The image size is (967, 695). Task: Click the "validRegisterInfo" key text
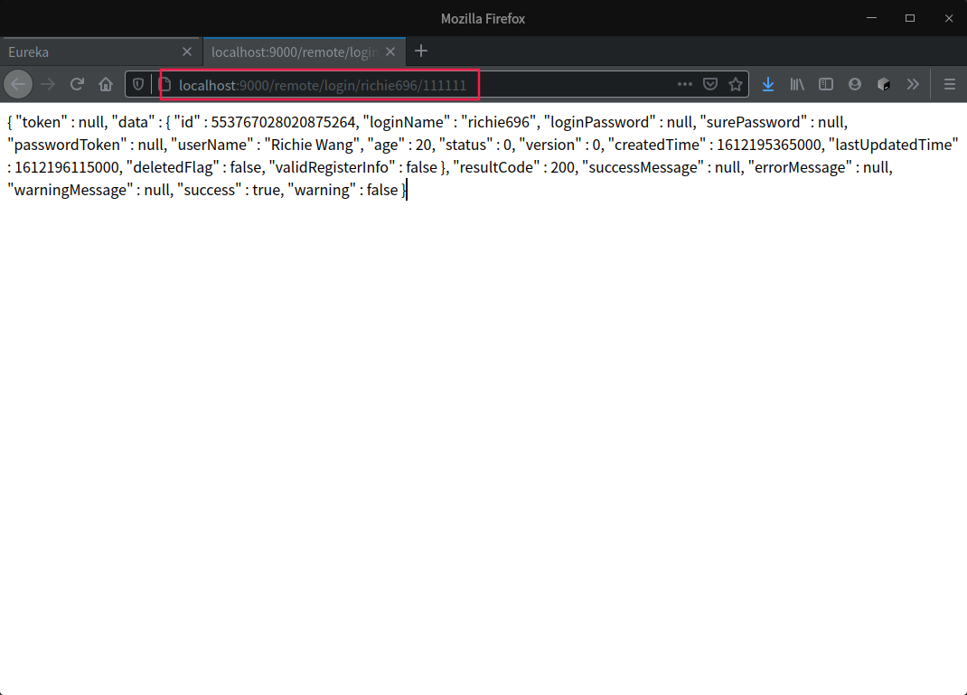[332, 168]
